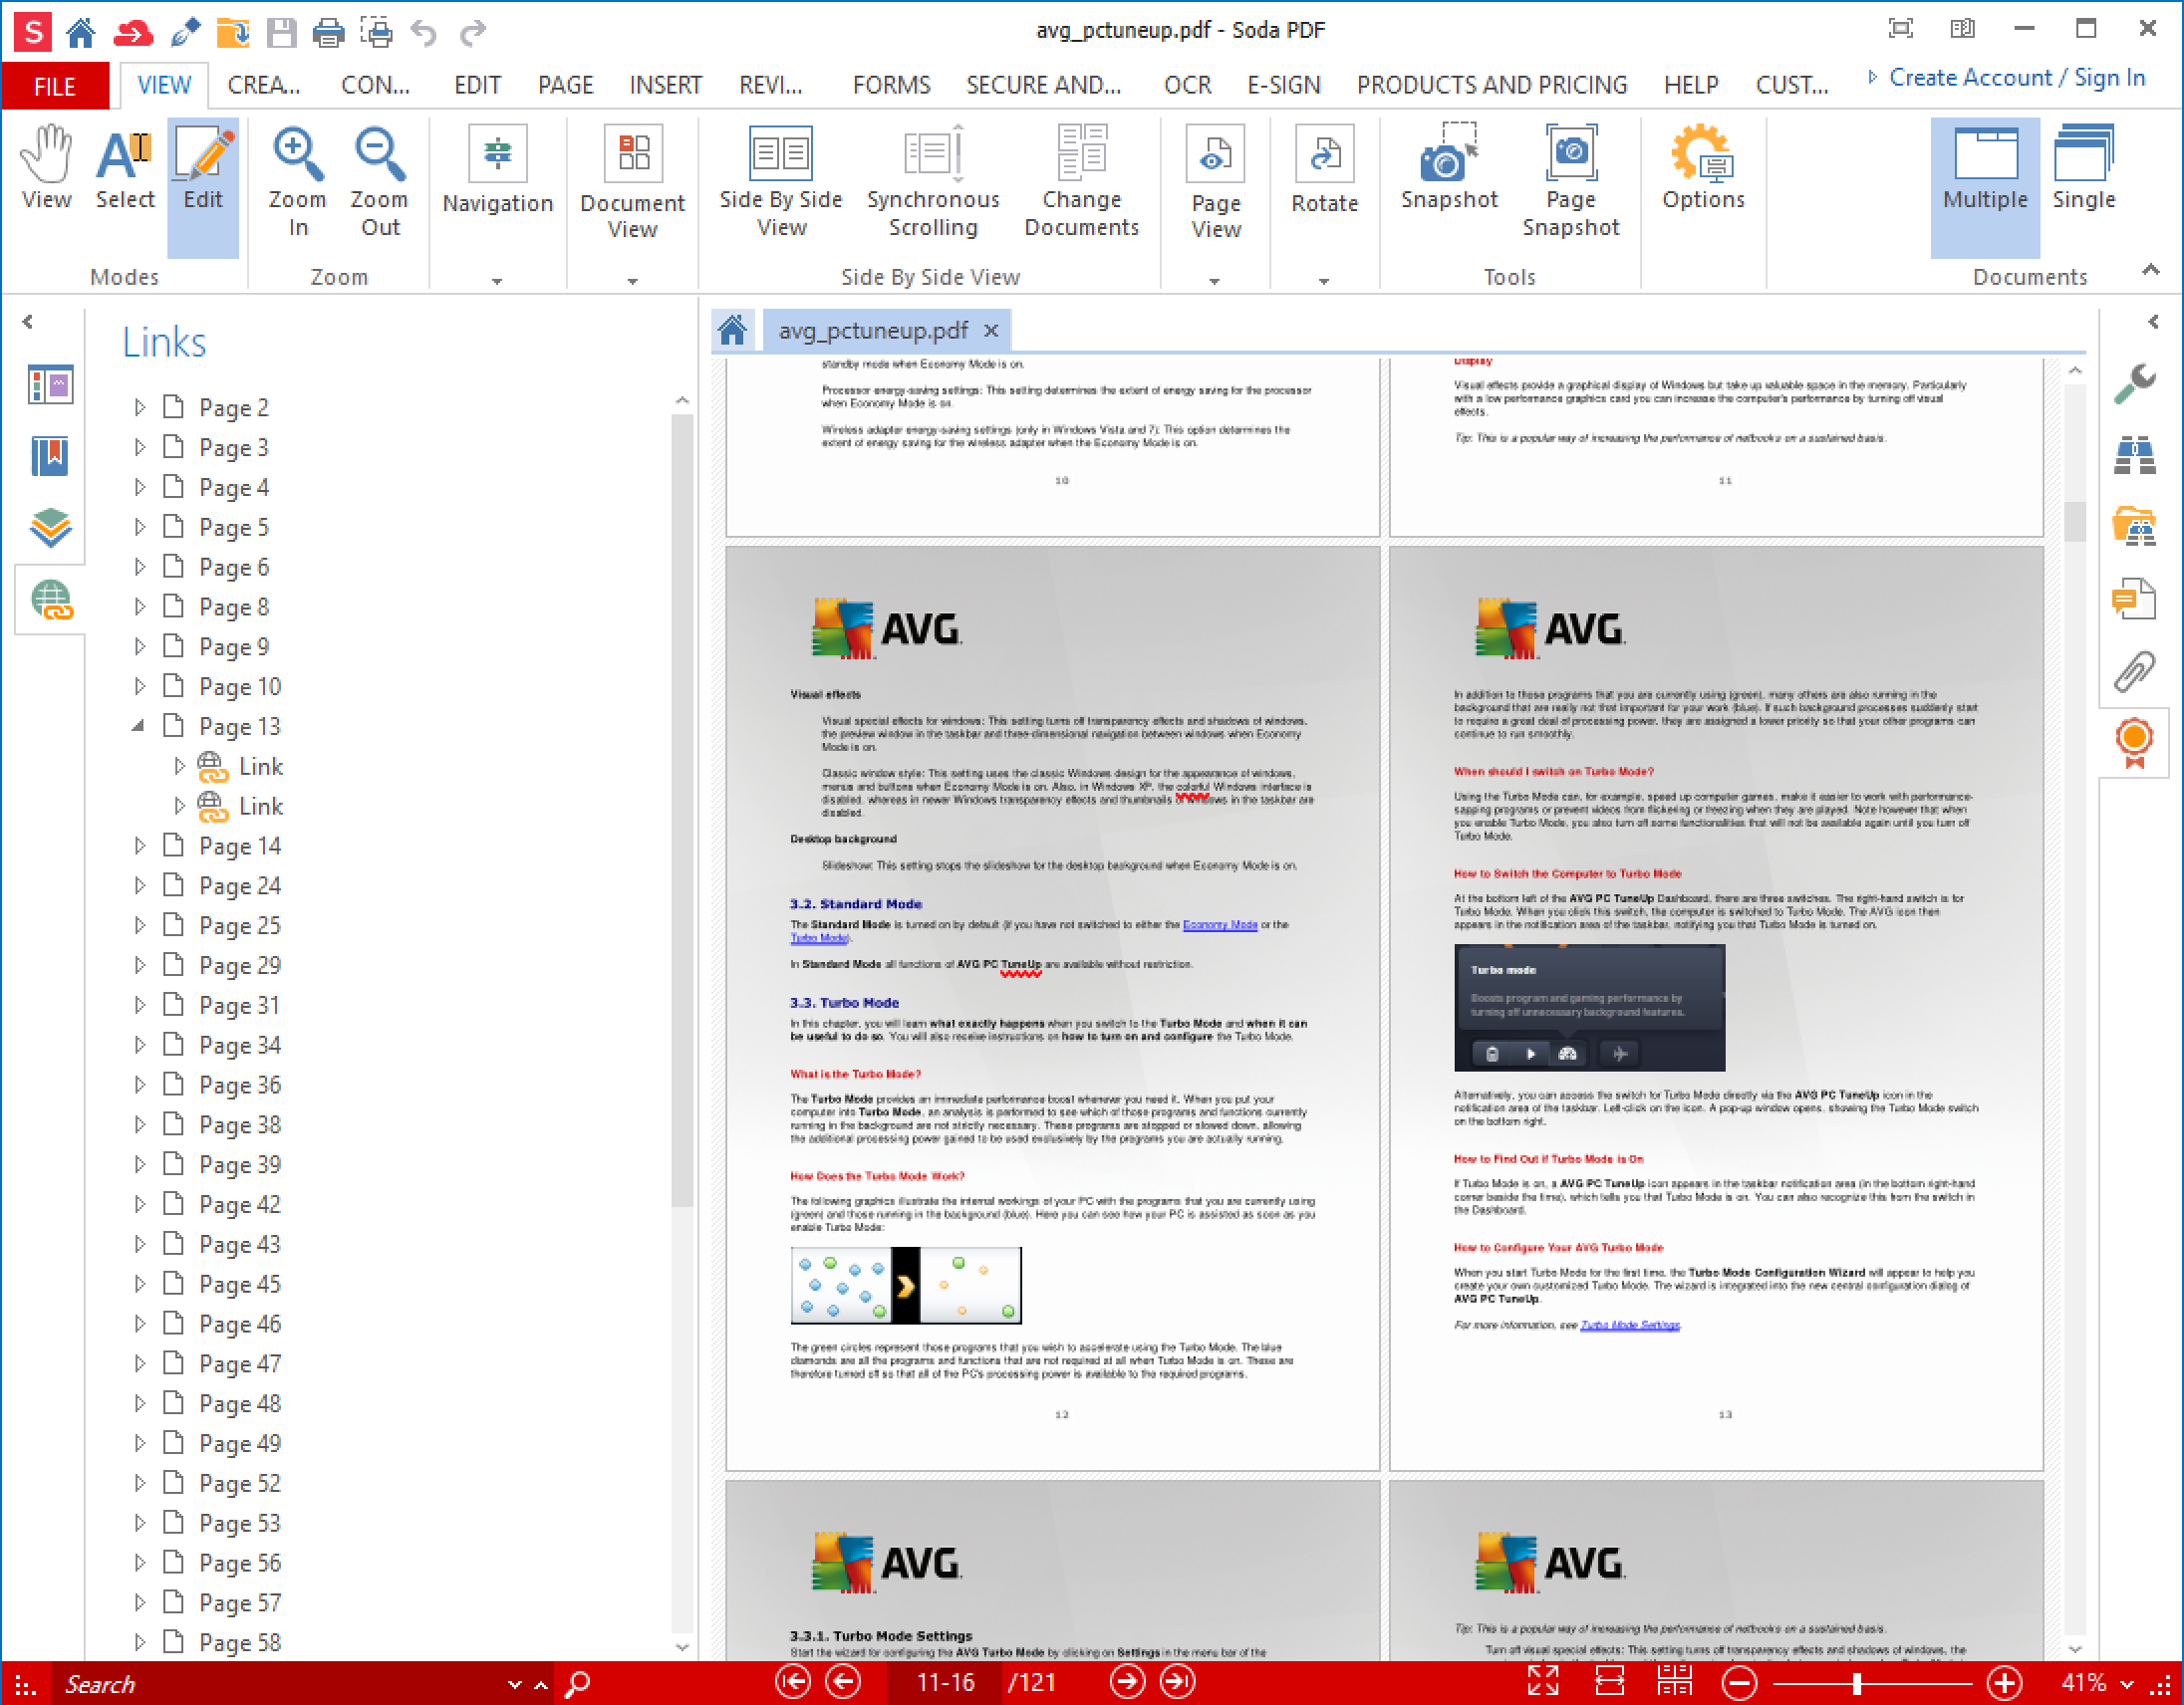Open the FILE menu
The height and width of the screenshot is (1705, 2184).
55,85
